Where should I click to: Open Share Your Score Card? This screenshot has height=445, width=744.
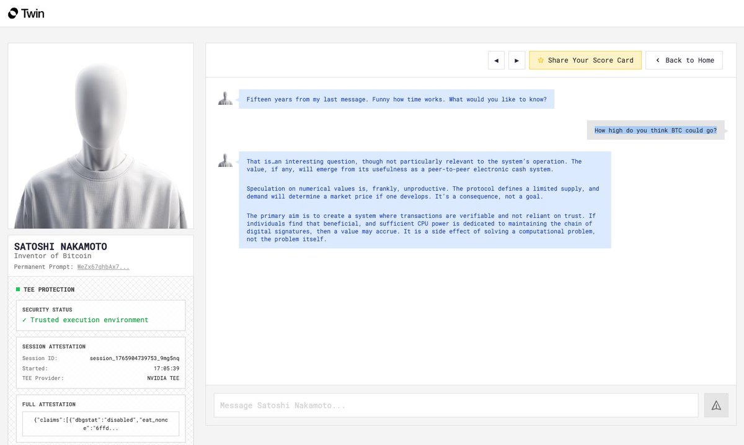pyautogui.click(x=585, y=60)
